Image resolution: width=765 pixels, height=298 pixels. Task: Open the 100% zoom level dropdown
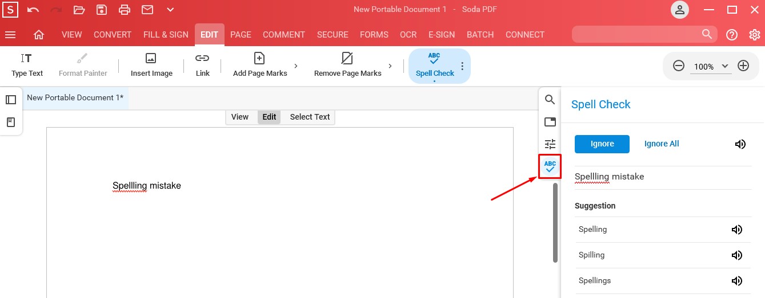(x=711, y=67)
